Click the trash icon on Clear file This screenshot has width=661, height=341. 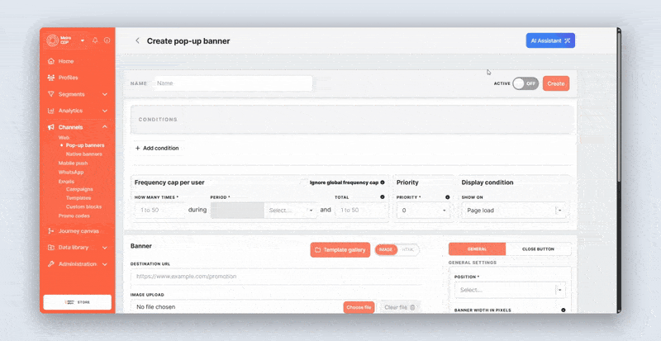click(412, 307)
